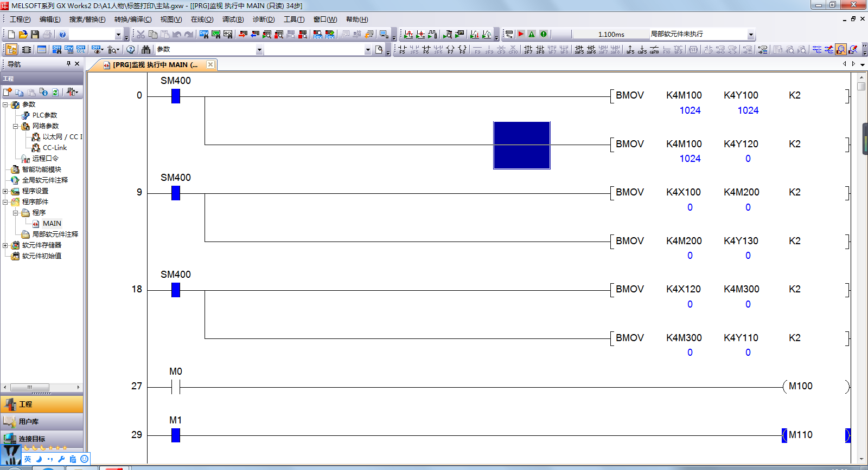Viewport: 868px width, 470px height.
Task: Open the 调试(B) menu
Action: [233, 19]
